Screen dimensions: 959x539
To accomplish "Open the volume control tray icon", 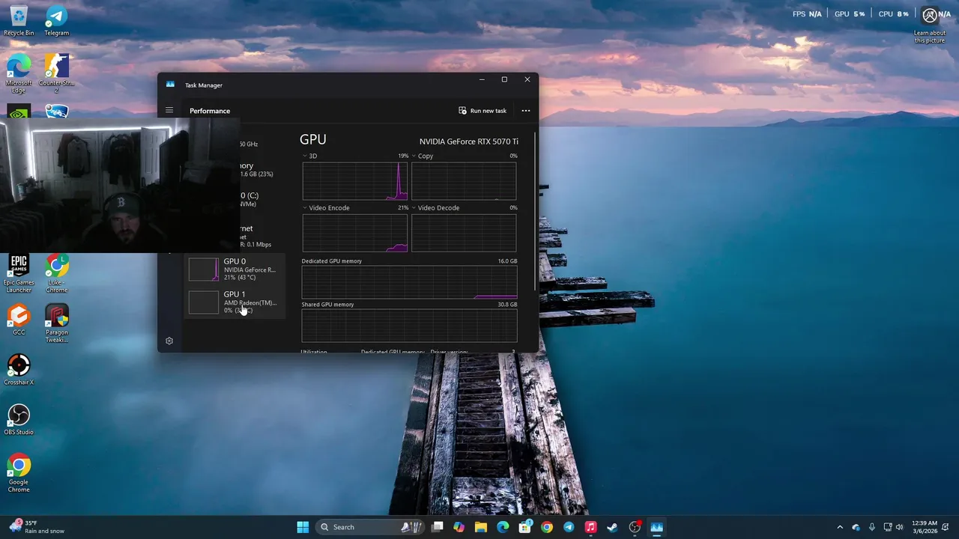I will click(900, 527).
